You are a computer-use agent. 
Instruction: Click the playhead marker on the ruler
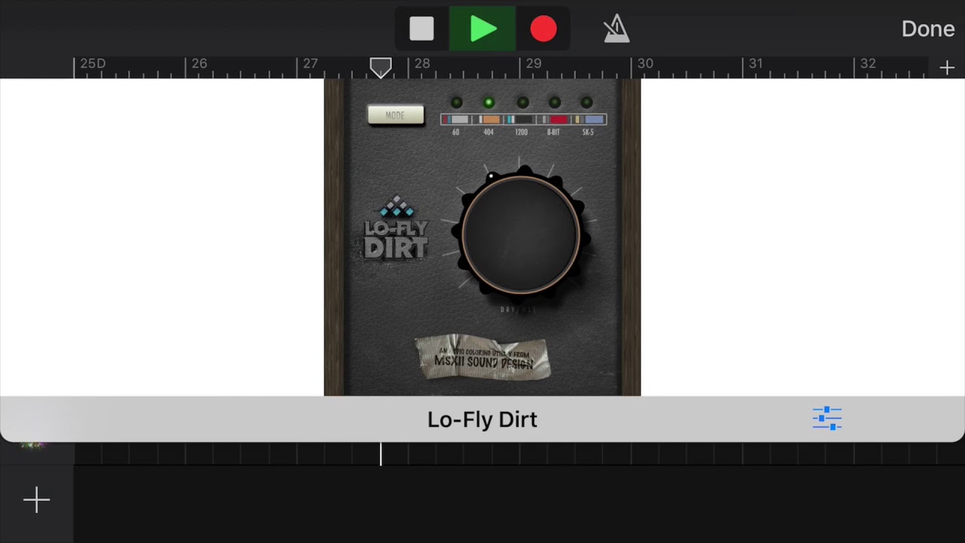(381, 68)
